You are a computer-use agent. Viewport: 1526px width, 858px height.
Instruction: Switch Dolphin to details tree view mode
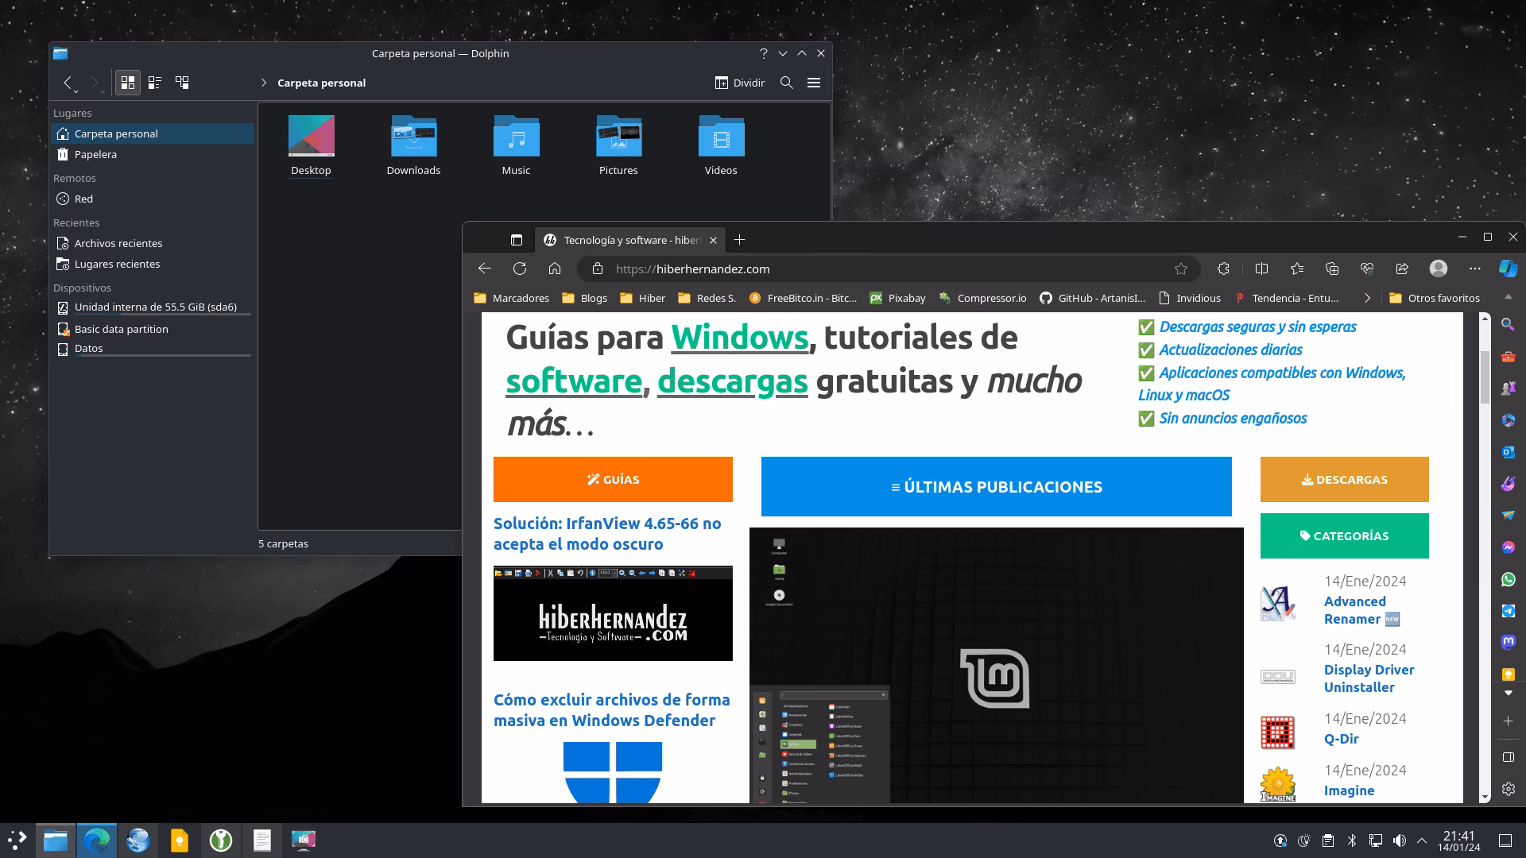(x=182, y=83)
